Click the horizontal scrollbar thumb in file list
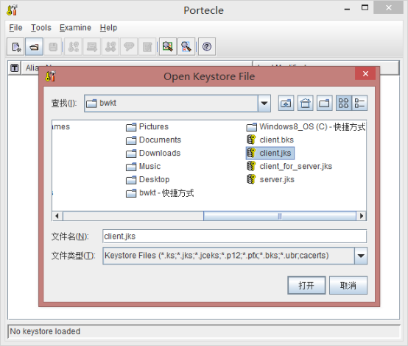This screenshot has width=408, height=346. tap(279, 216)
